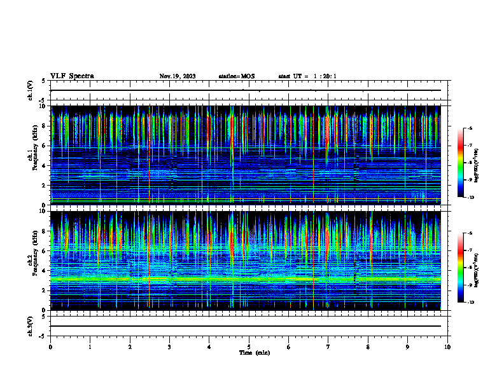Click the ch.1(V) waveform axis label
The height and width of the screenshot is (389, 504).
[31, 90]
